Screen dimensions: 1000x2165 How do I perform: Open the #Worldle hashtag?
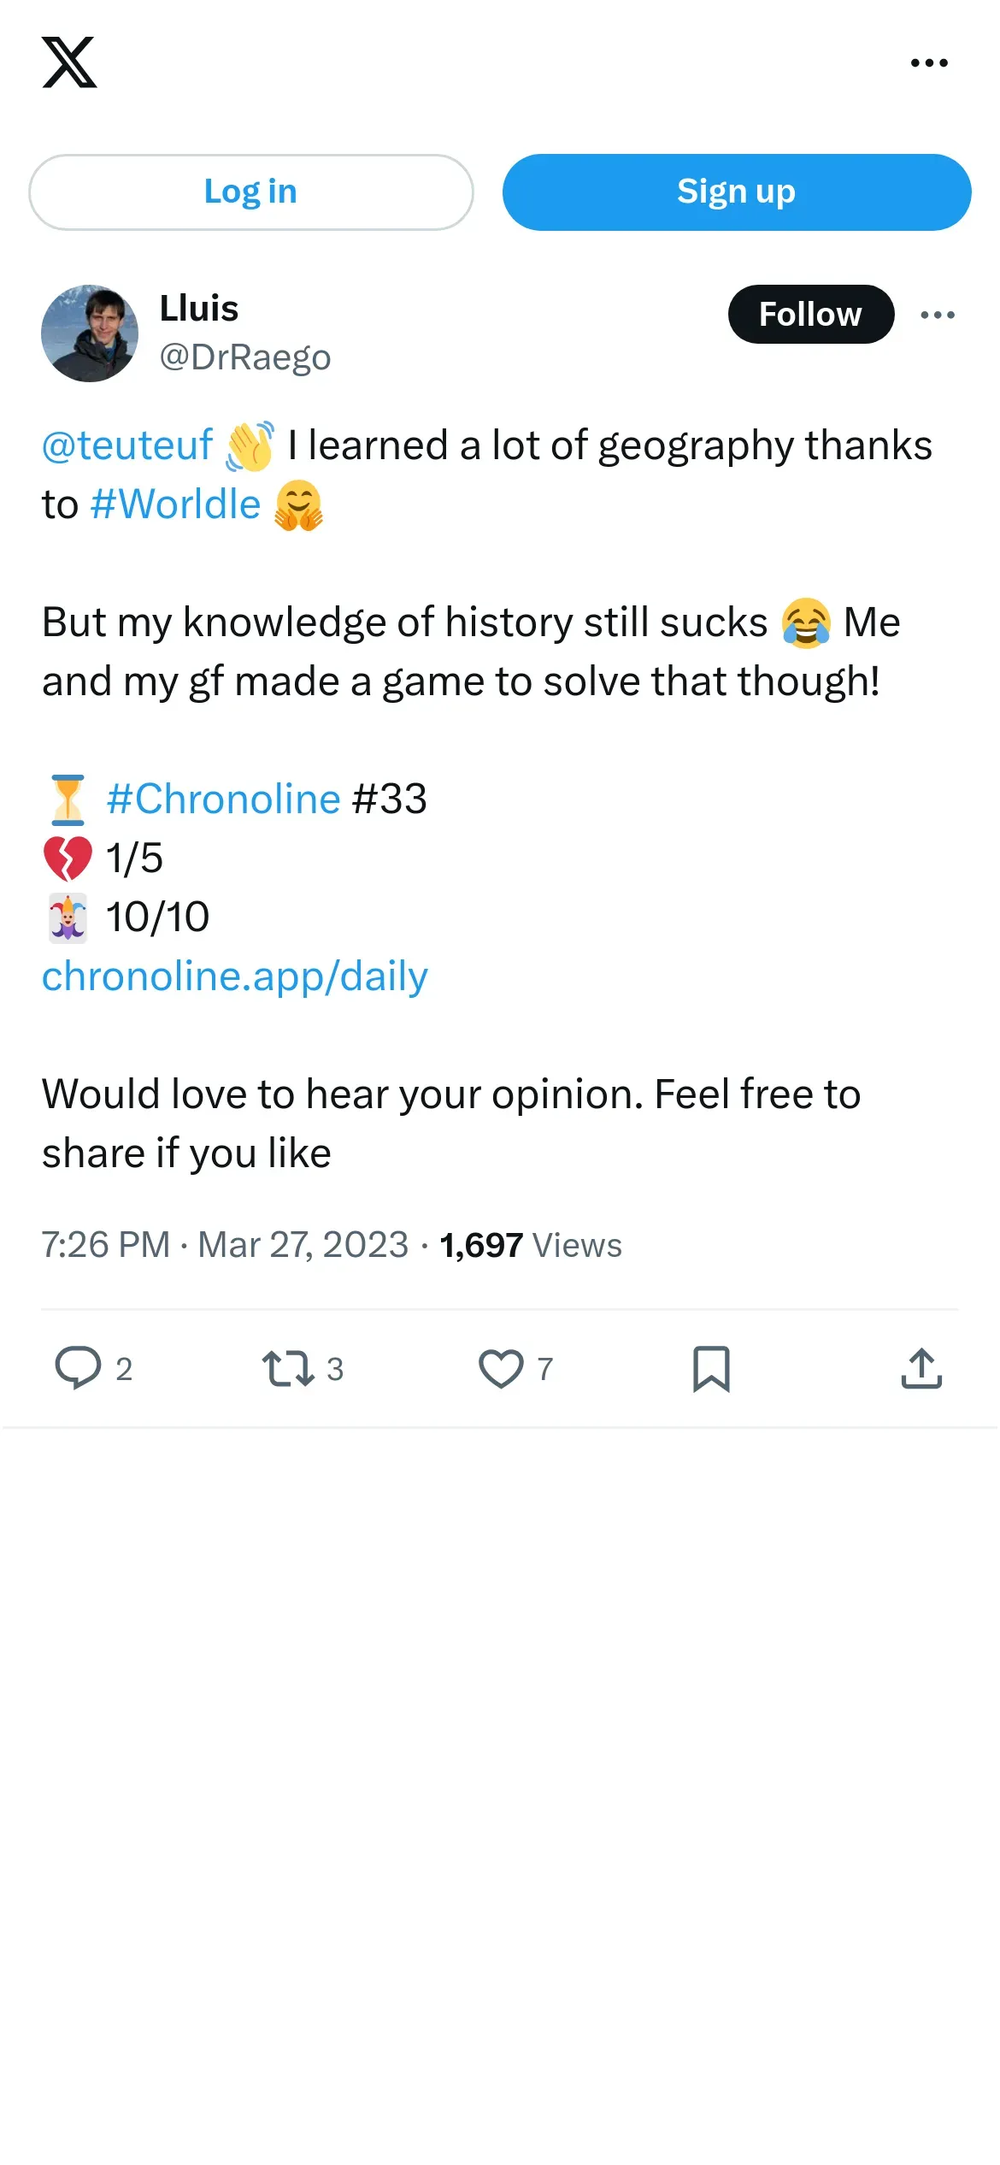pos(175,504)
